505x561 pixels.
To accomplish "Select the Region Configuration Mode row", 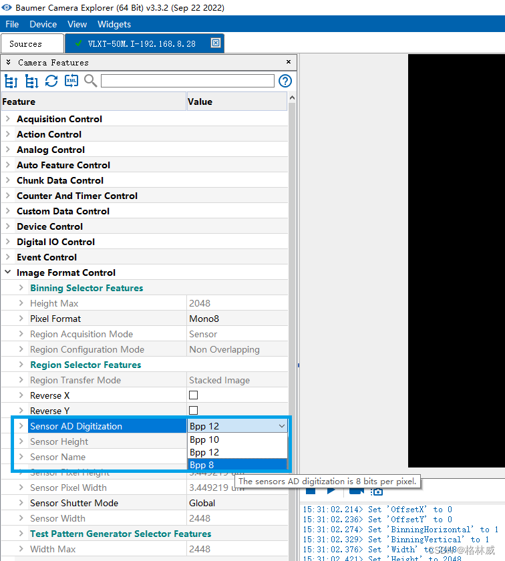I will pos(144,349).
